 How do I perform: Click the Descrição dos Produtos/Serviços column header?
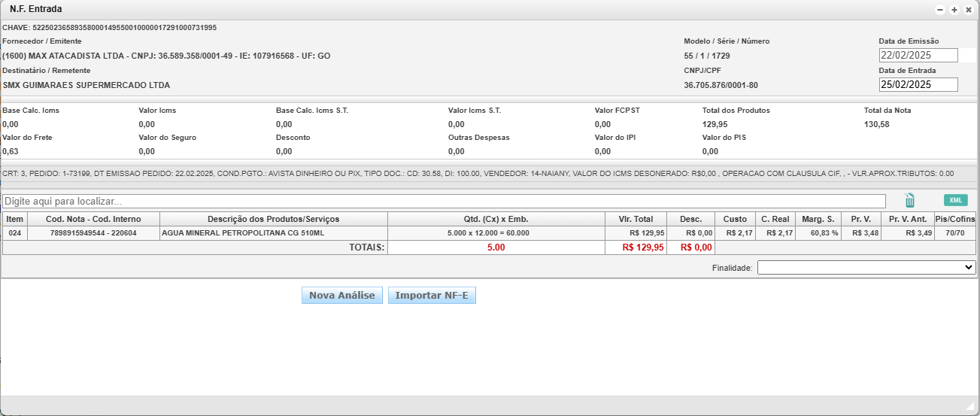[x=273, y=219]
